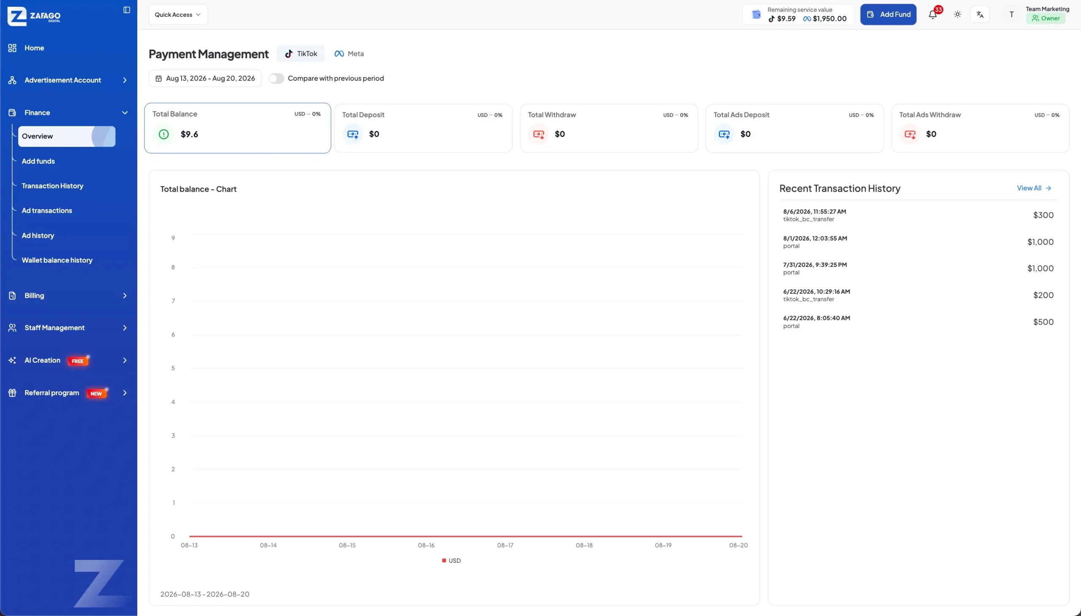
Task: Expand the Billing menu chevron
Action: tap(125, 295)
